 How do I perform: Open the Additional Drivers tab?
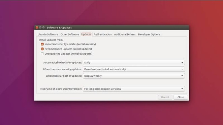point(125,35)
